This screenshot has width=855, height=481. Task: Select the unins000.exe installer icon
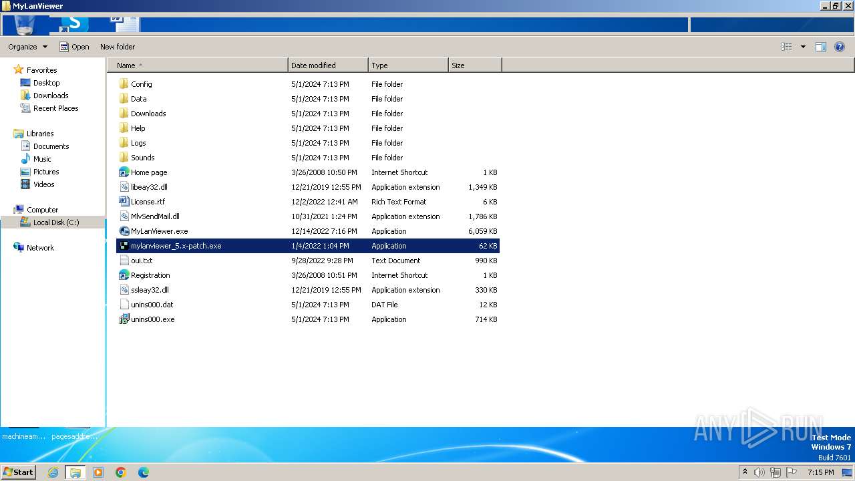pyautogui.click(x=124, y=319)
